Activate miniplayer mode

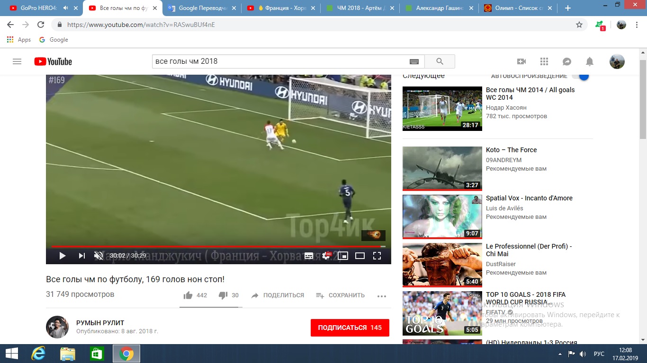tap(343, 256)
